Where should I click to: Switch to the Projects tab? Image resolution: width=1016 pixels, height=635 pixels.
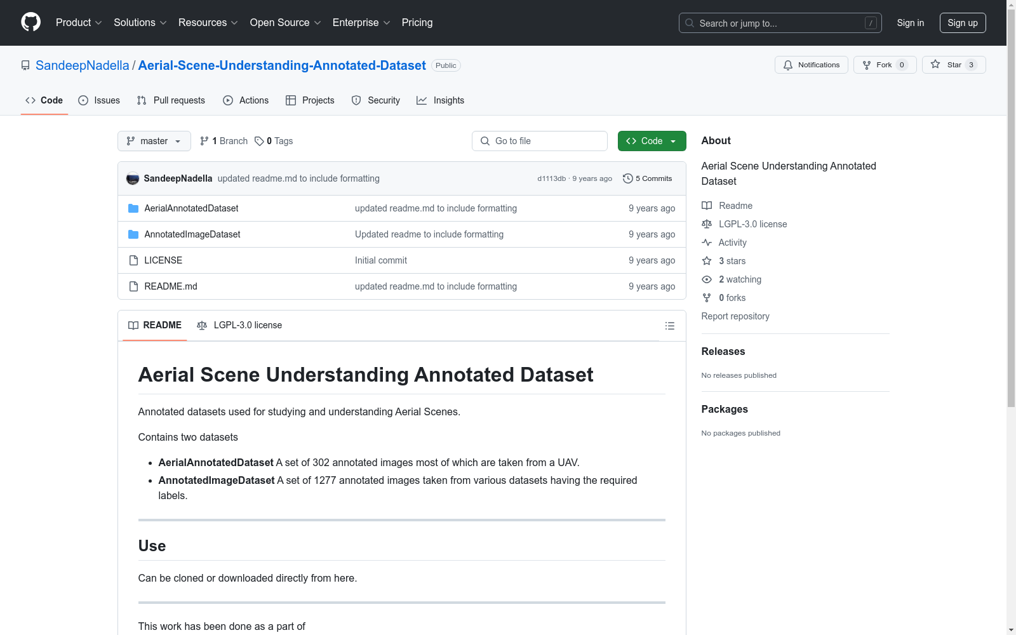310,100
